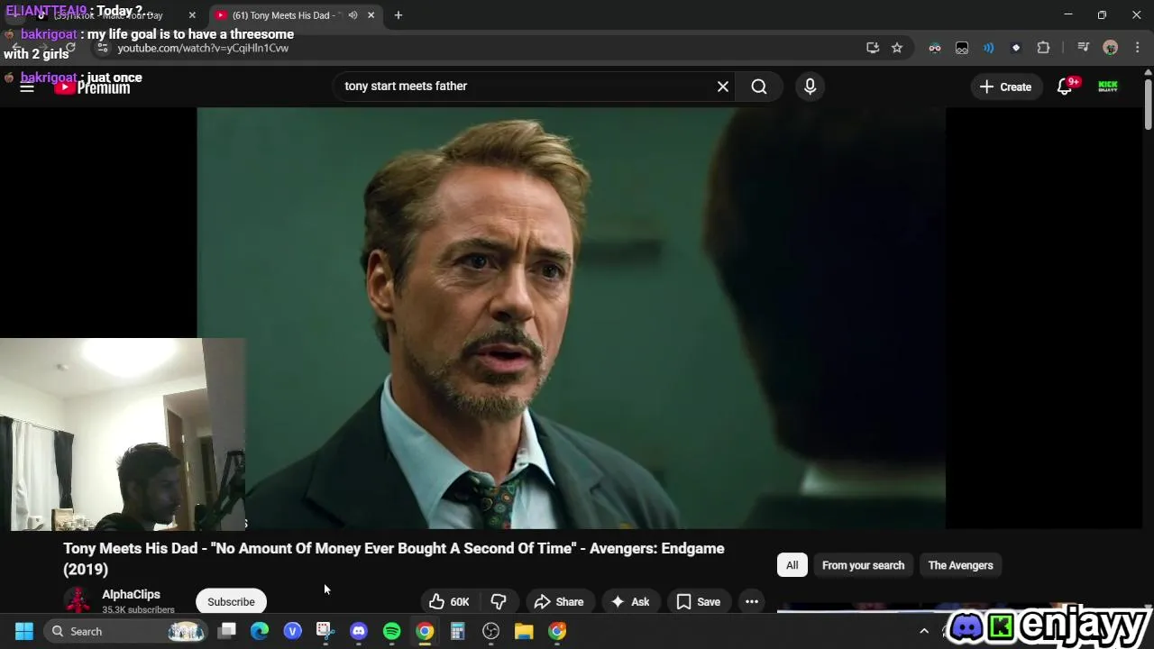Click the magnifier search button

pyautogui.click(x=759, y=87)
